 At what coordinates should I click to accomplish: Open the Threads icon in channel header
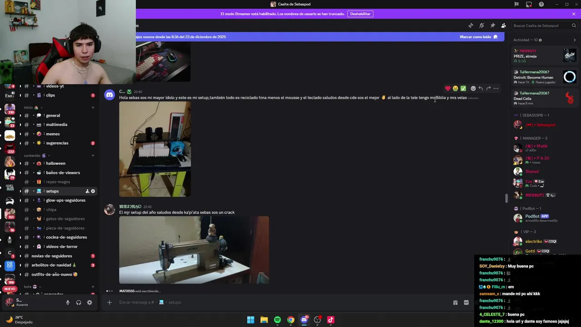pyautogui.click(x=471, y=25)
